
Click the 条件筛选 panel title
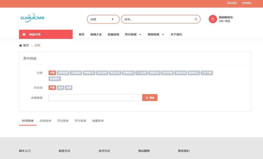30,58
